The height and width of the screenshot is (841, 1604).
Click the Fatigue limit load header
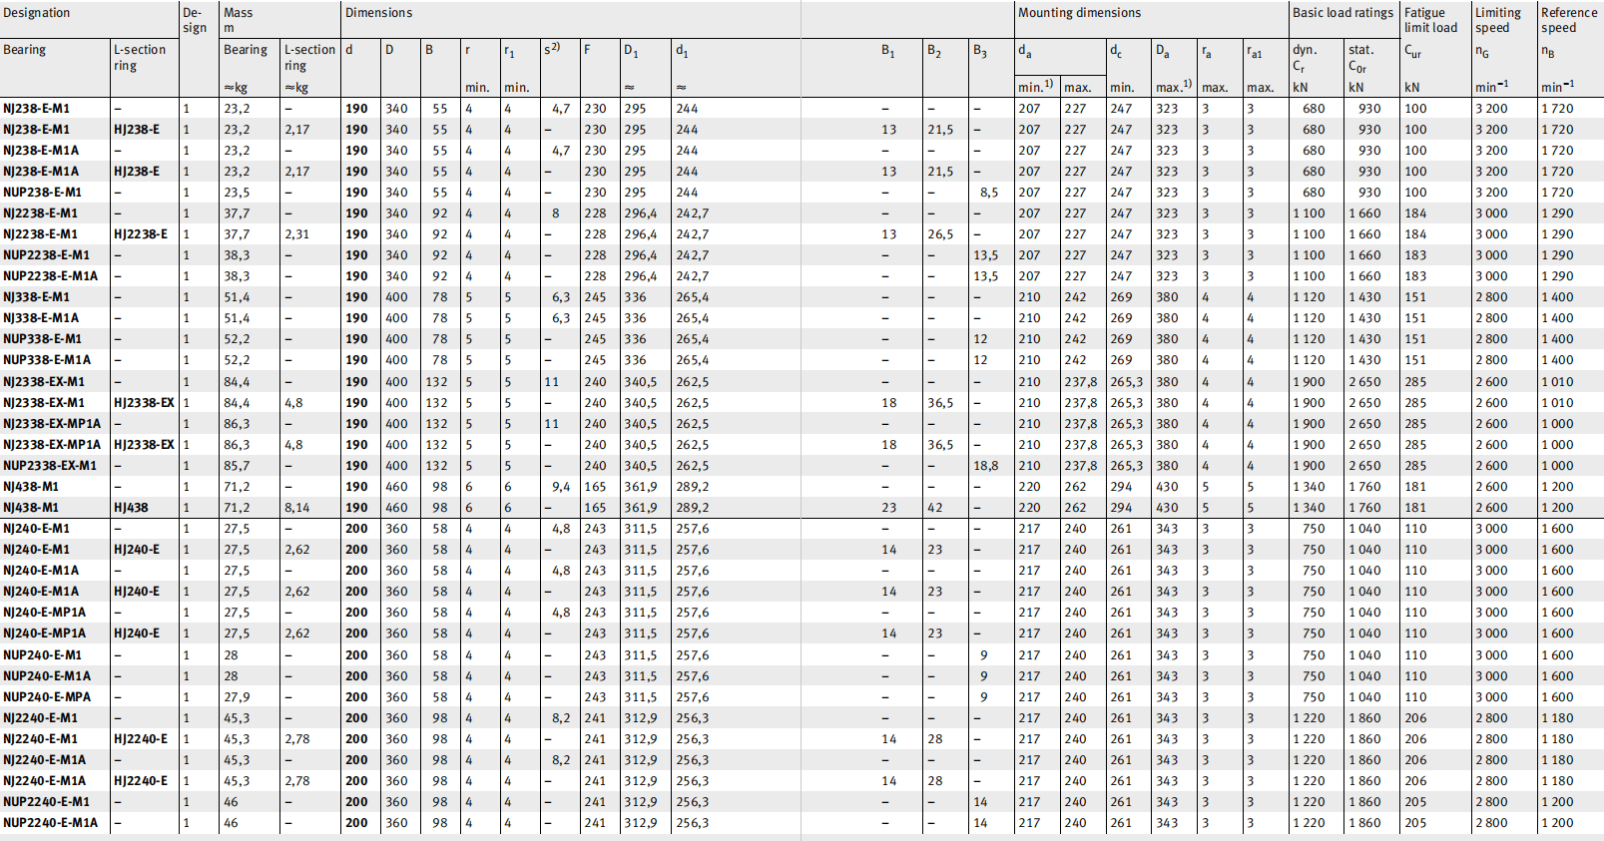click(x=1430, y=20)
